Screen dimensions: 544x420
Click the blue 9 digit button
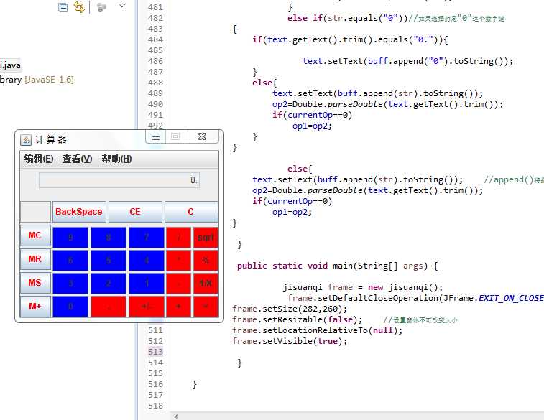70,238
